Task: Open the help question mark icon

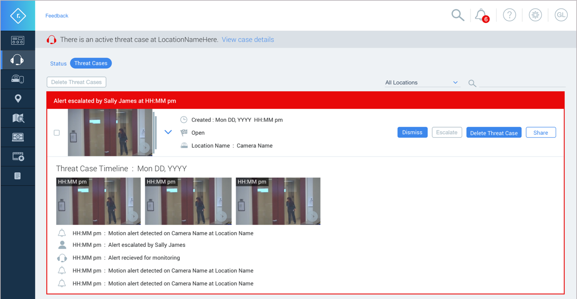Action: (x=509, y=15)
